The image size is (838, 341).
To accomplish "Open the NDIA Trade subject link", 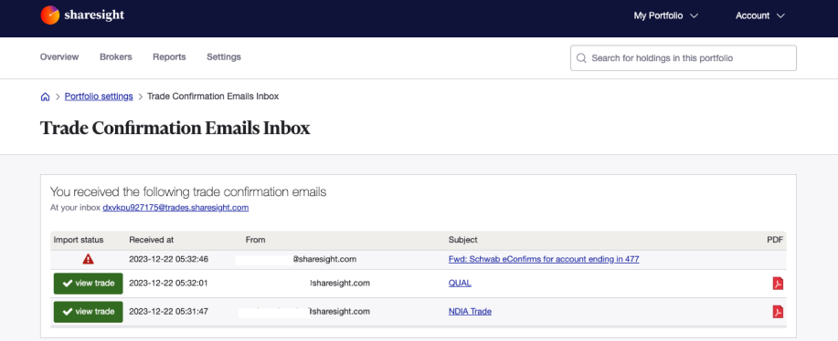I will 471,312.
